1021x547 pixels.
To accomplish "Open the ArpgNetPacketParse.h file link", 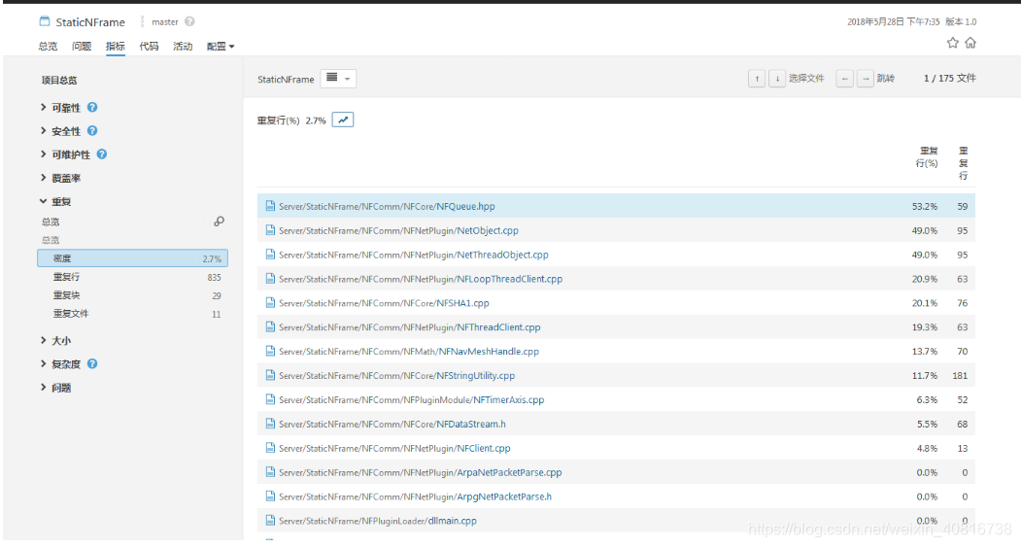I will pos(504,496).
